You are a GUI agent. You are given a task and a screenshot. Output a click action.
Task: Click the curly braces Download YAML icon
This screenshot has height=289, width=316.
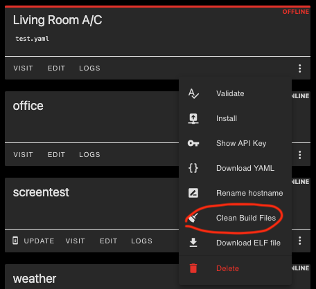coord(193,168)
